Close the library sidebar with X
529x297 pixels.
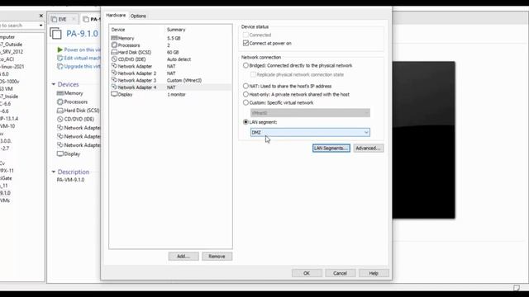pyautogui.click(x=41, y=16)
